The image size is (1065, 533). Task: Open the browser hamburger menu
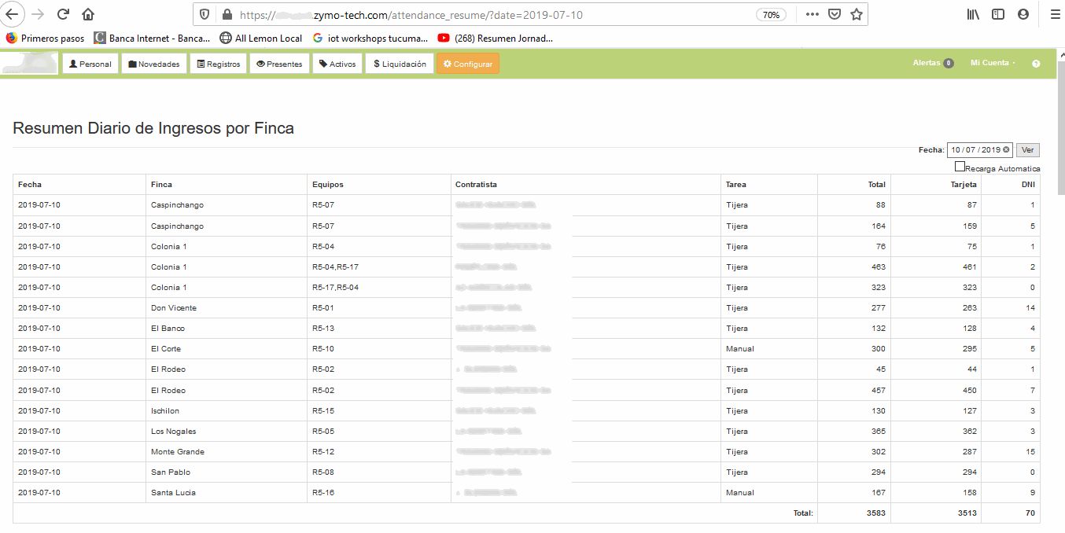pos(1054,13)
